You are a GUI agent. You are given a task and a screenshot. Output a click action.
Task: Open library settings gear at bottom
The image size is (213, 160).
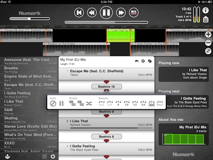[x=53, y=156]
